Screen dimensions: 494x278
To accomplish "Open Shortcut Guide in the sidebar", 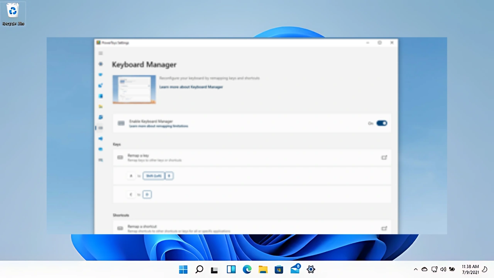I will click(x=100, y=160).
